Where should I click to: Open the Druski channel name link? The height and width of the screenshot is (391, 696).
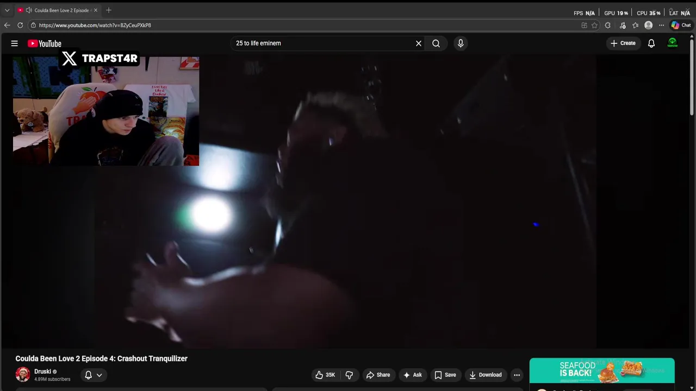tap(42, 371)
